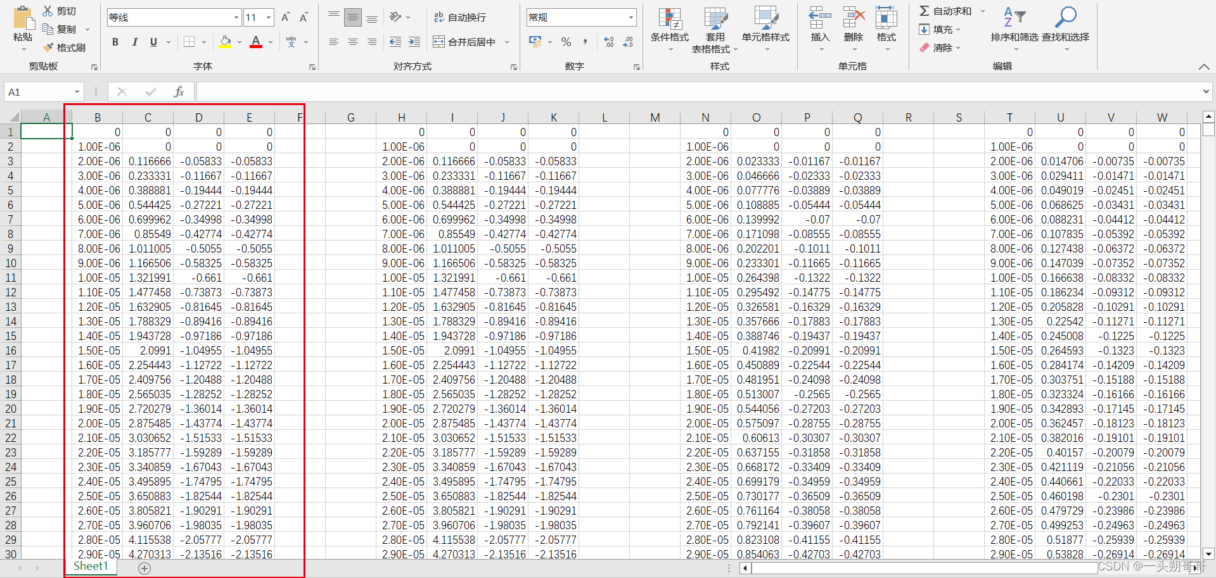Open Conditional Formatting (条件格式) menu

pyautogui.click(x=670, y=29)
